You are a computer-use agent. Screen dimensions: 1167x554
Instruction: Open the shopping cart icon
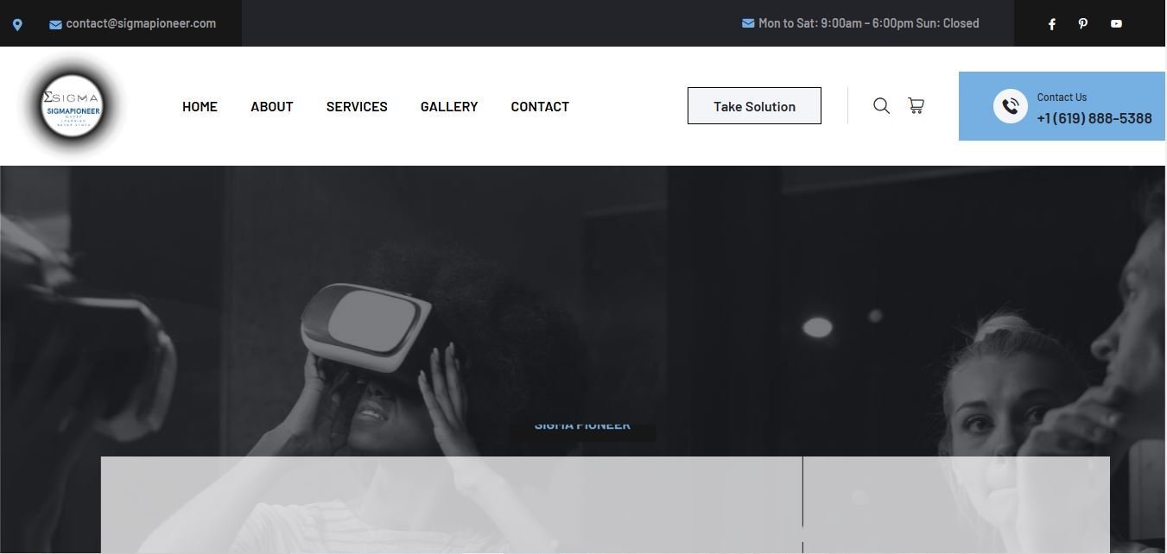click(916, 105)
